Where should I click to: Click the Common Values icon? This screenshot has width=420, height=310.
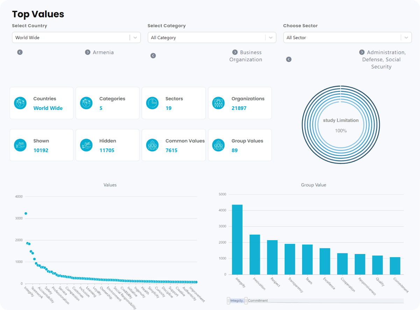pyautogui.click(x=152, y=145)
